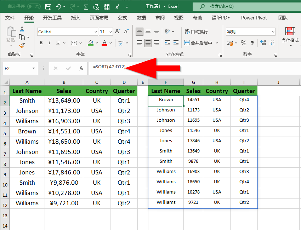
Task: Increase decimal places
Action: [263, 43]
